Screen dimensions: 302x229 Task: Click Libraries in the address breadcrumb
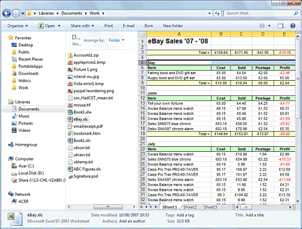(x=46, y=13)
